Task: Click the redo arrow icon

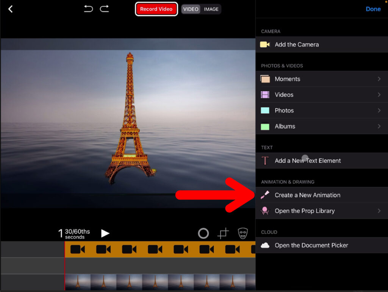Action: [104, 9]
